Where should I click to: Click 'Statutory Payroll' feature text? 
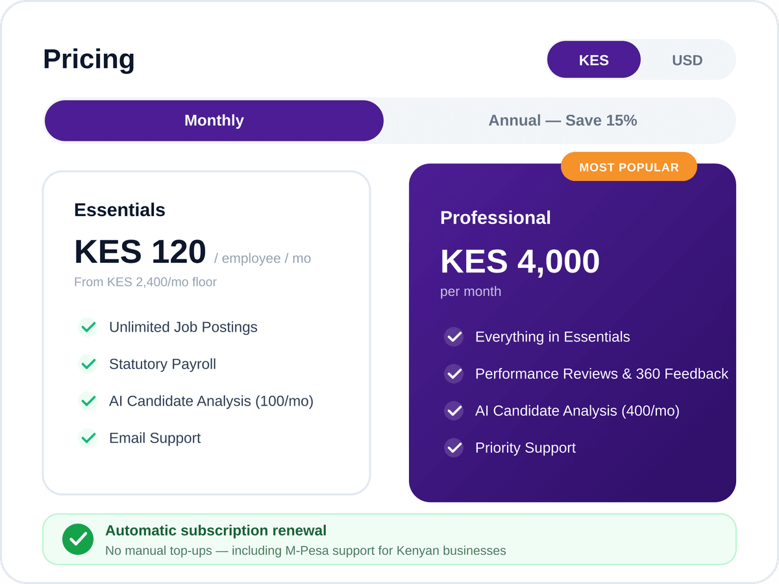coord(162,364)
